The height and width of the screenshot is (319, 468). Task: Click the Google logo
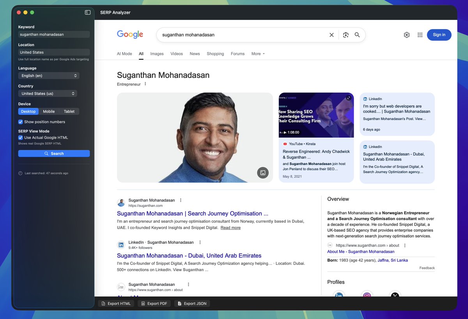[x=130, y=35]
